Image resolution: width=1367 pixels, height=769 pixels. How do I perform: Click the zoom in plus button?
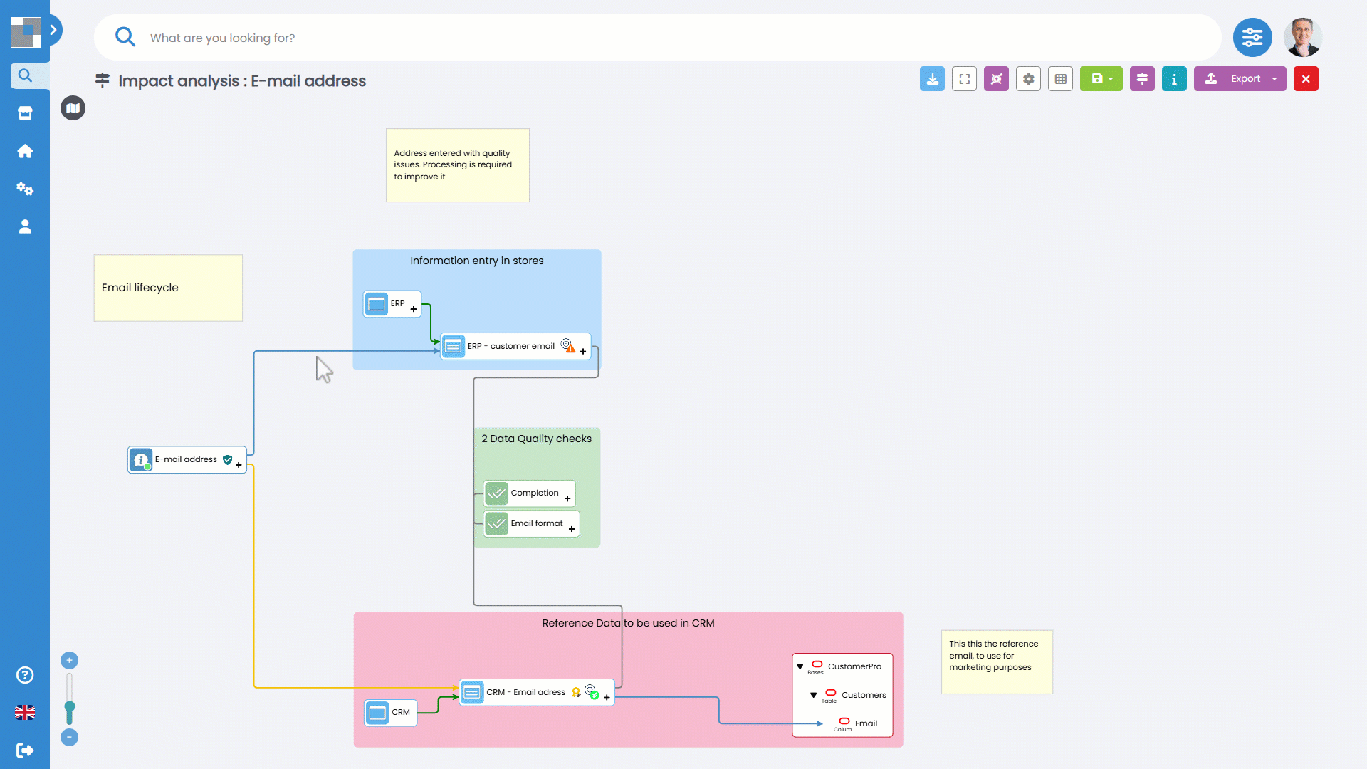tap(69, 660)
